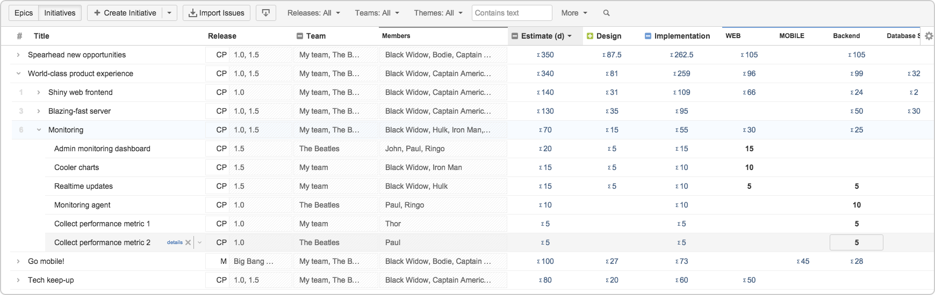Click the search magnifier icon
The width and height of the screenshot is (935, 295).
(x=606, y=13)
